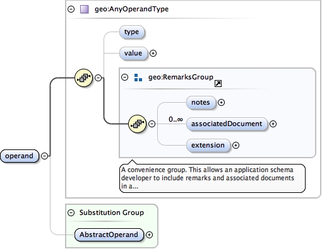Click the blue group icon beside geo:RemarksGroup
The width and height of the screenshot is (322, 249).
pyautogui.click(x=138, y=78)
